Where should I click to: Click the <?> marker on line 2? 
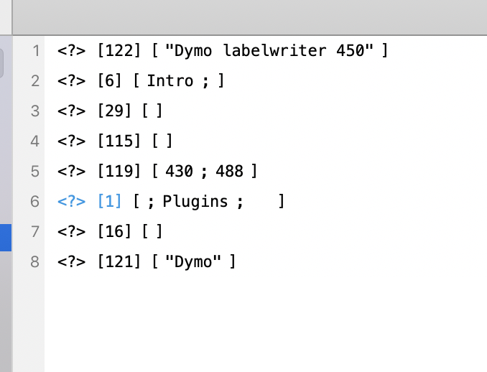(x=71, y=81)
